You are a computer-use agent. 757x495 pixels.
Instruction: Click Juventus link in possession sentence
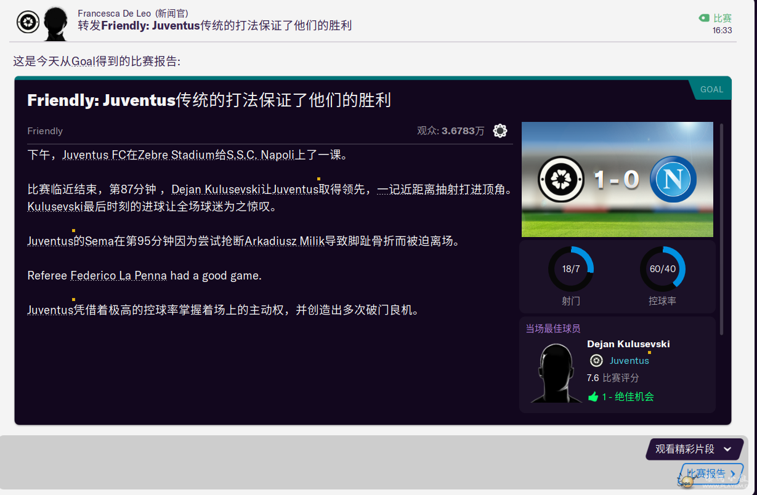tap(51, 310)
